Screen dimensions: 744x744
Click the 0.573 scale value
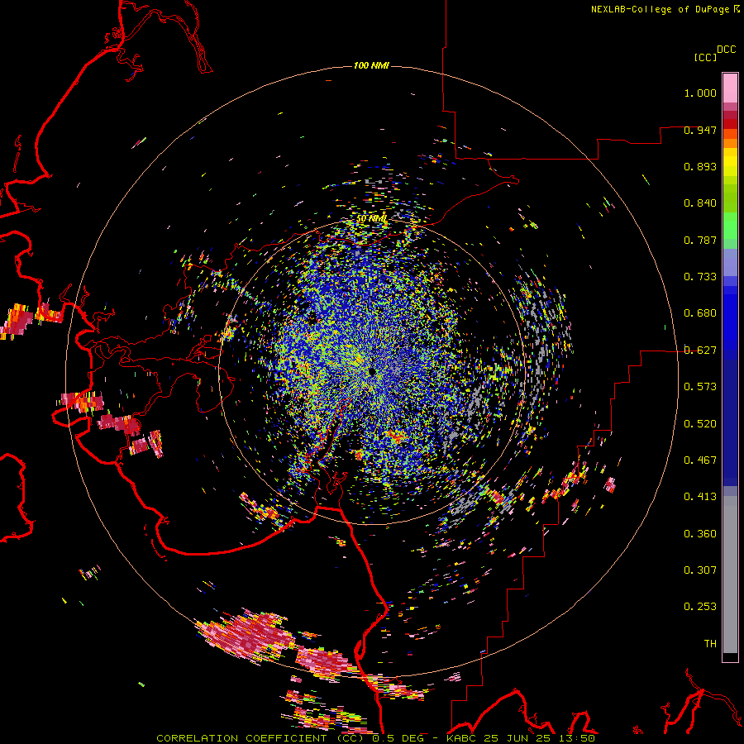(700, 387)
